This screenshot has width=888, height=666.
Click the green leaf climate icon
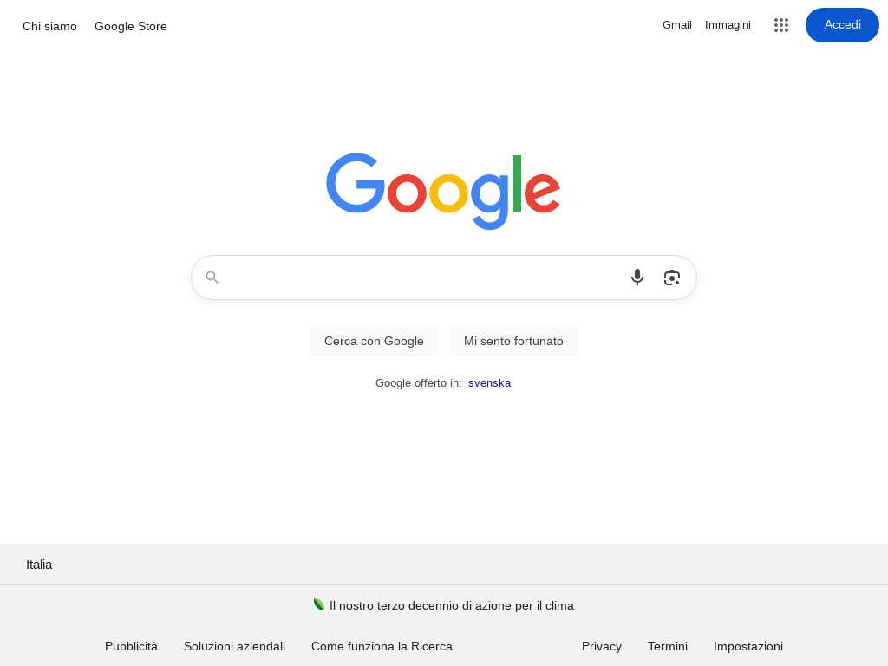319,604
